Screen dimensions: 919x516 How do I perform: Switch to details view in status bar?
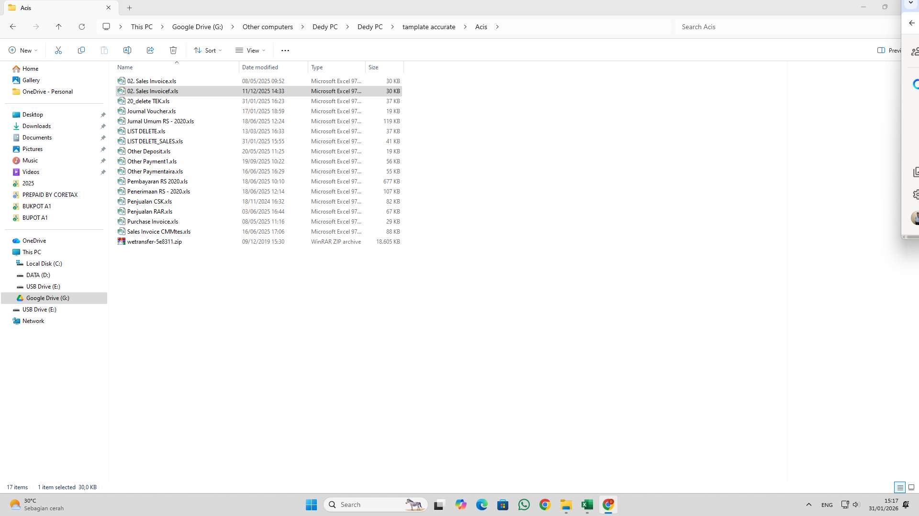pyautogui.click(x=900, y=487)
